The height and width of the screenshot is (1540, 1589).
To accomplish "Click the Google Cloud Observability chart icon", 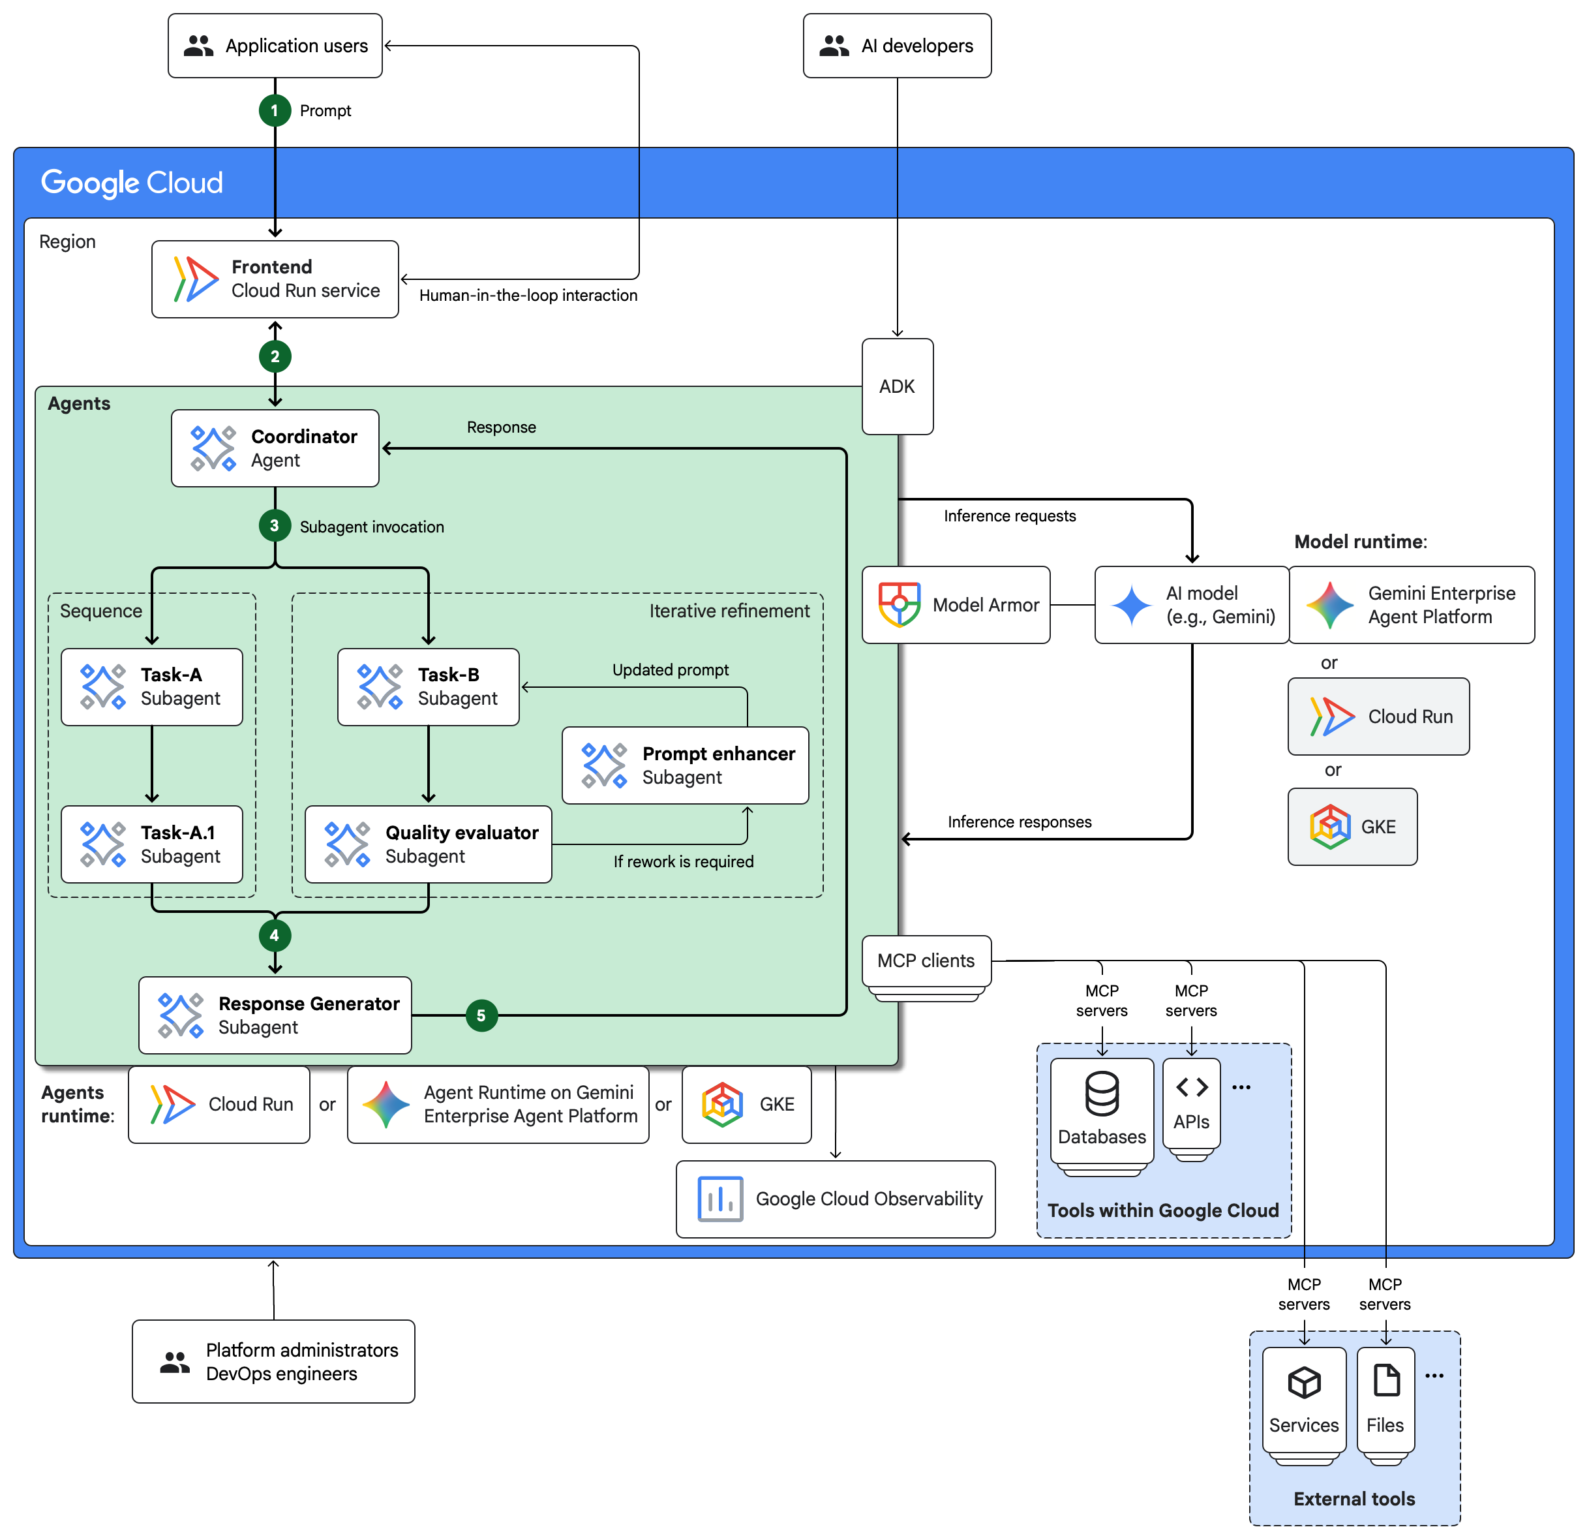I will pyautogui.click(x=720, y=1199).
